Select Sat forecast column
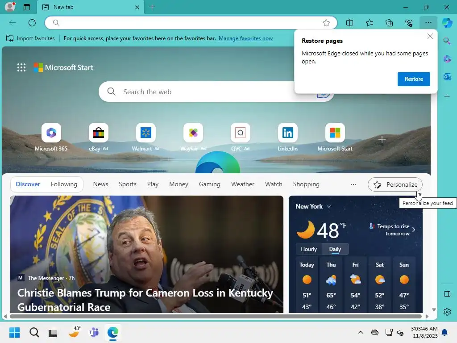This screenshot has height=343, width=457. click(x=379, y=285)
